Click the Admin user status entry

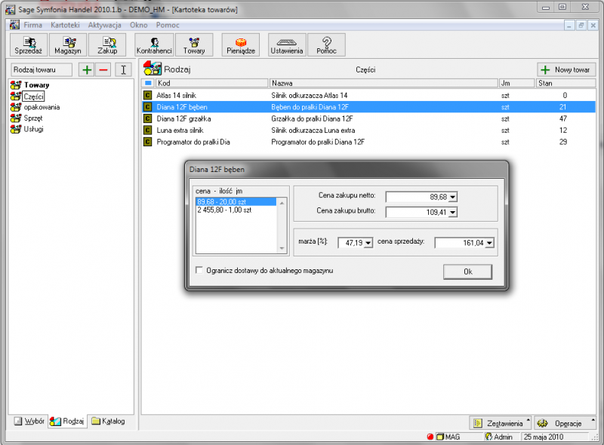[499, 437]
